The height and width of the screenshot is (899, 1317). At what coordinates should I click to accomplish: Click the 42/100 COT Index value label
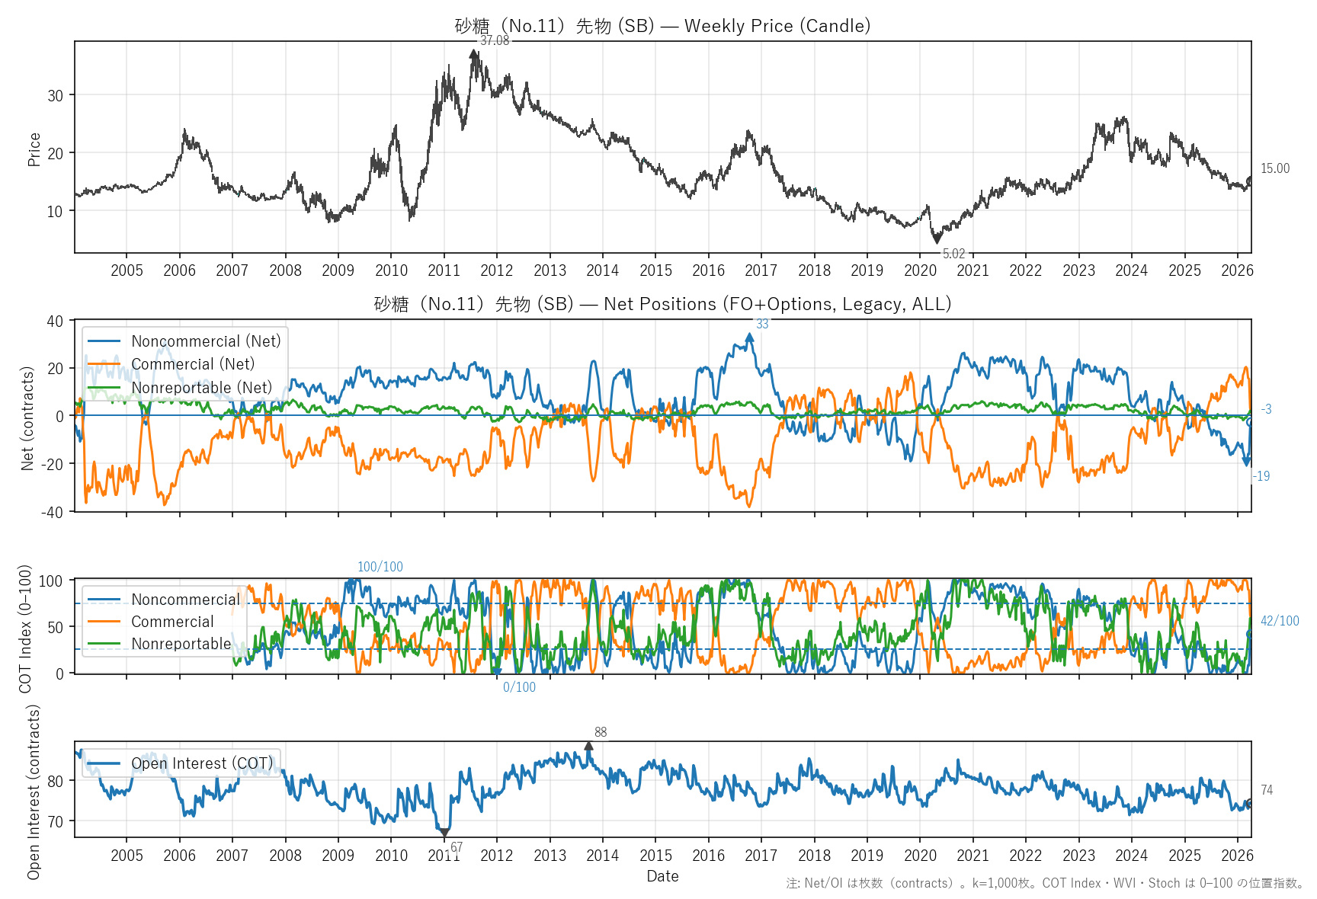click(x=1279, y=621)
